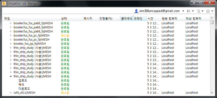The image size is (217, 98).
Task: Click the time cell of cafo_sk11 row
Action: (x=153, y=93)
